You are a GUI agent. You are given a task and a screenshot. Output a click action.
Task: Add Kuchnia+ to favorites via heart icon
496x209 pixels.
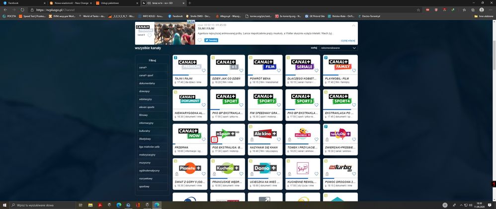tap(241, 175)
